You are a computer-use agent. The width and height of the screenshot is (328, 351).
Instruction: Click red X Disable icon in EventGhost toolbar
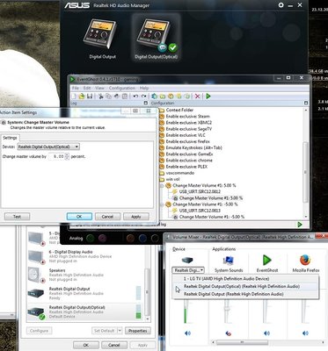click(x=198, y=97)
